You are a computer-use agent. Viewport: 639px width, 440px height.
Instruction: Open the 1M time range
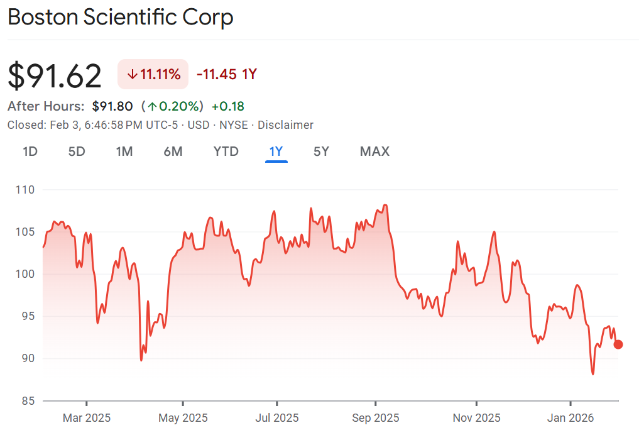[x=124, y=151]
